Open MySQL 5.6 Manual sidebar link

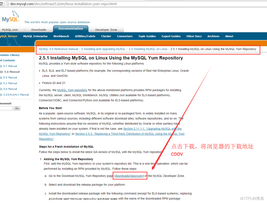click(x=10, y=72)
